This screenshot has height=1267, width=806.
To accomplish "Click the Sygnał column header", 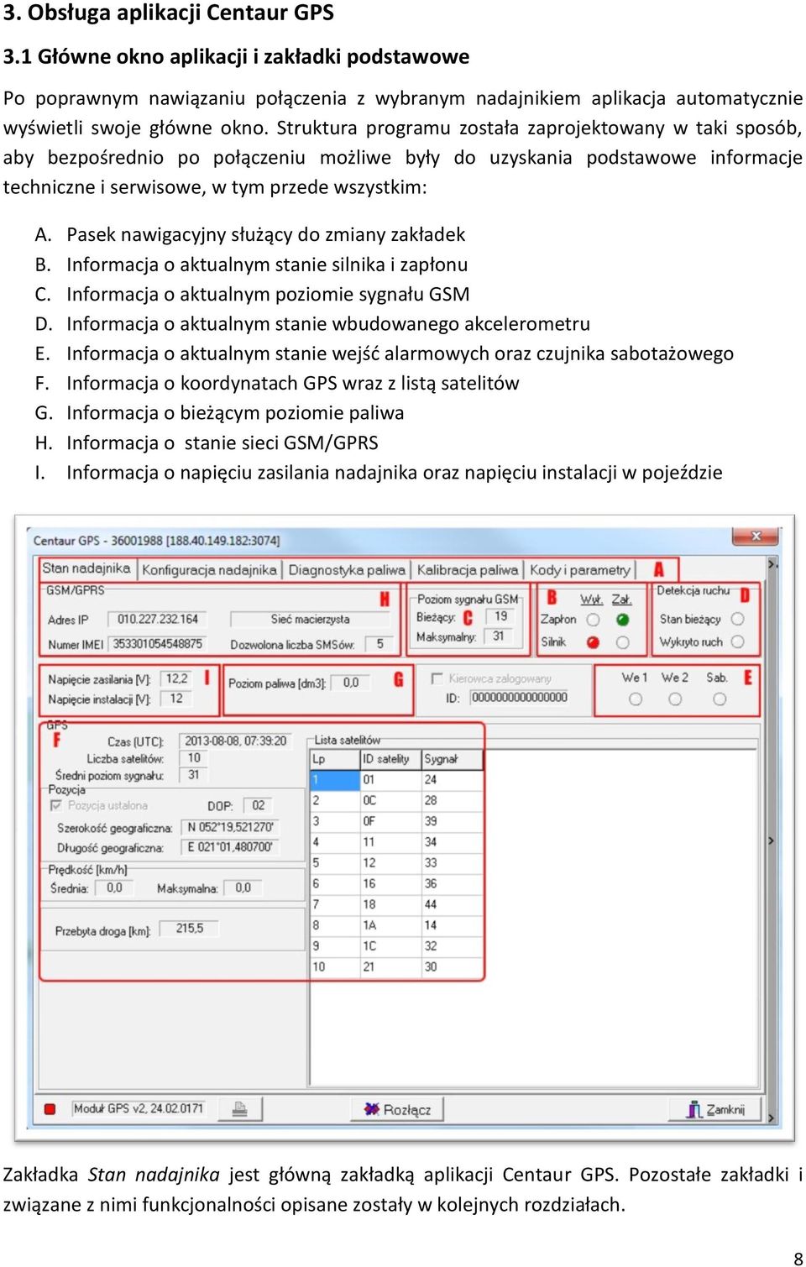I will point(452,759).
